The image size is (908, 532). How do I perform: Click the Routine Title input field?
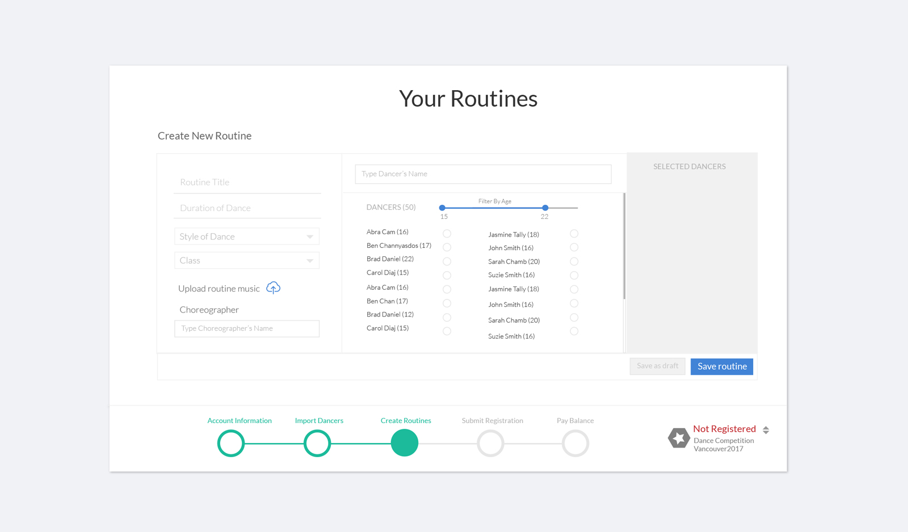tap(247, 182)
